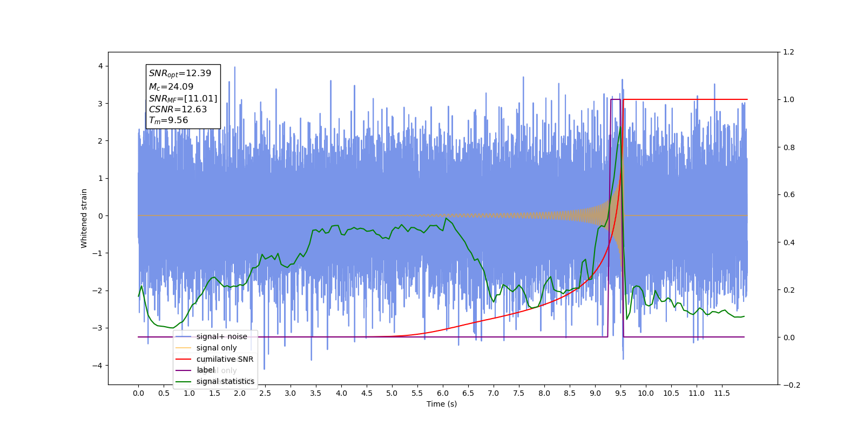Click the 'signal+ noise' legend label
864x432 pixels.
pyautogui.click(x=221, y=336)
